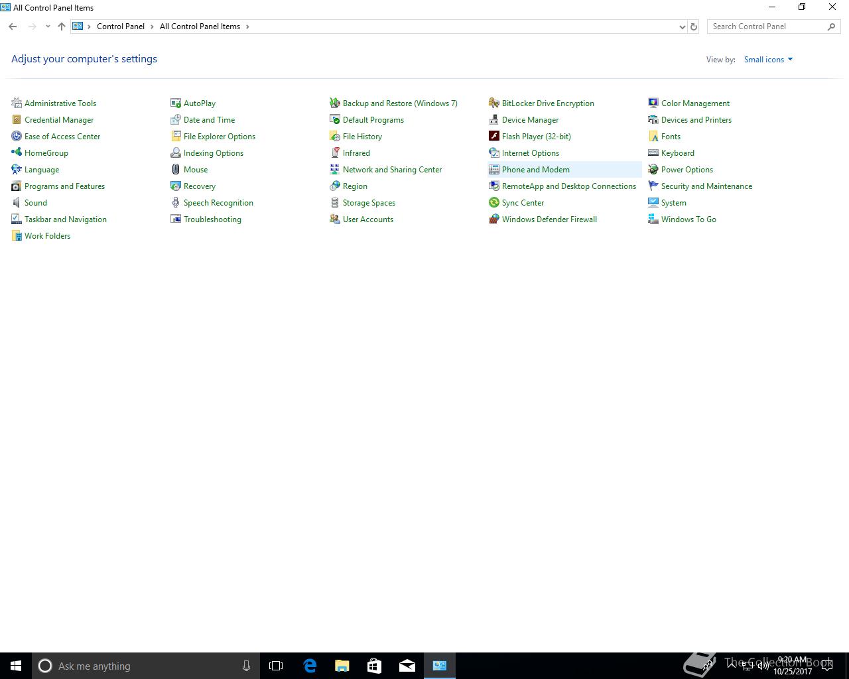Expand chevron after Control Panel breadcrumb
The image size is (849, 679).
tap(152, 27)
